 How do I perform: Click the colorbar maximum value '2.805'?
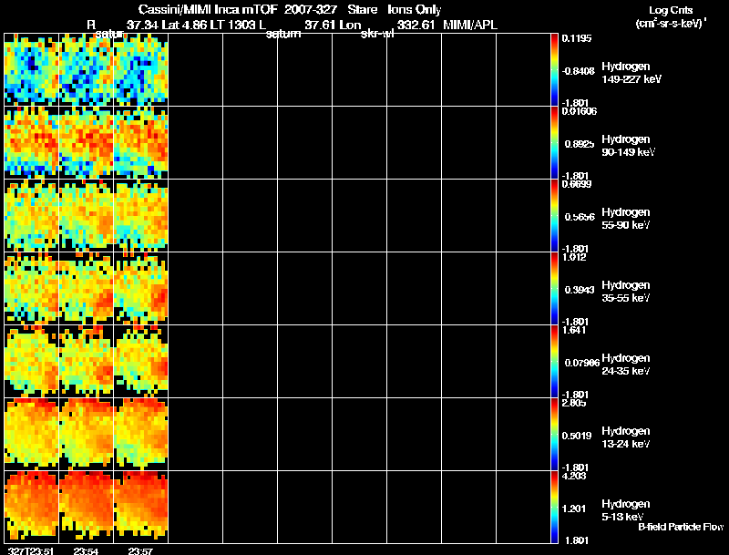click(574, 403)
